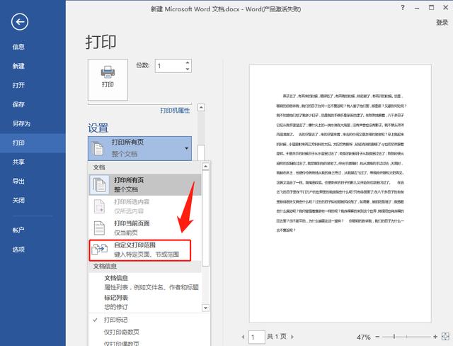This screenshot has width=453, height=346.
Task: Go to previous preview page arrow
Action: click(243, 337)
